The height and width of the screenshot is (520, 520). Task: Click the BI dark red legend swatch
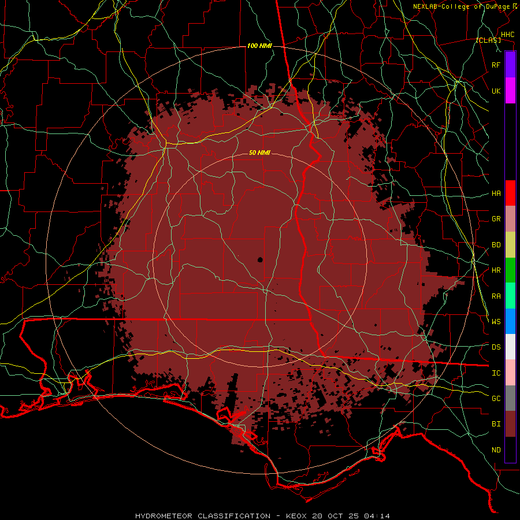(x=510, y=424)
